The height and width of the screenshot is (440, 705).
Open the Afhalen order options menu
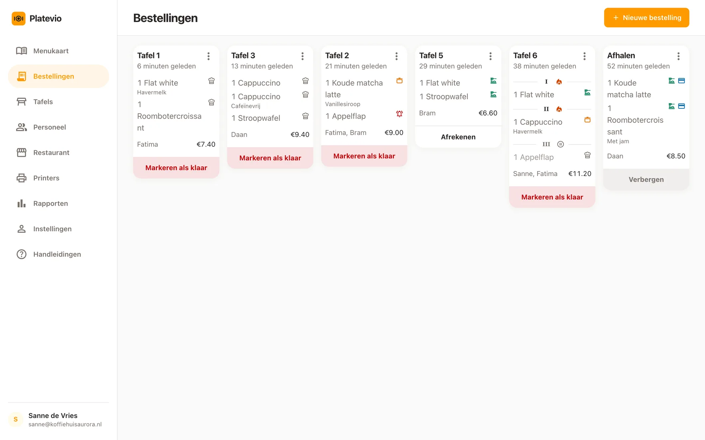coord(679,56)
